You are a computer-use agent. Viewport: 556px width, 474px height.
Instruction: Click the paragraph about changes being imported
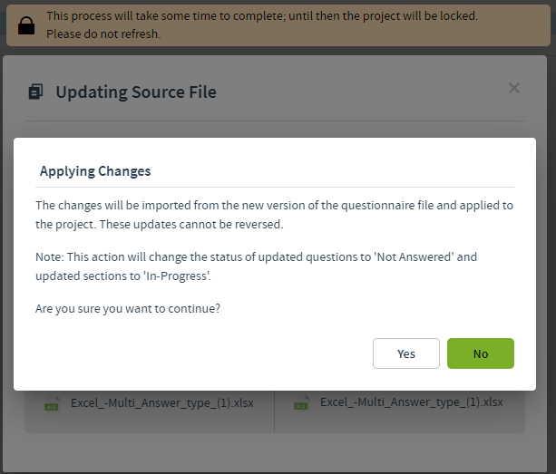pyautogui.click(x=274, y=215)
